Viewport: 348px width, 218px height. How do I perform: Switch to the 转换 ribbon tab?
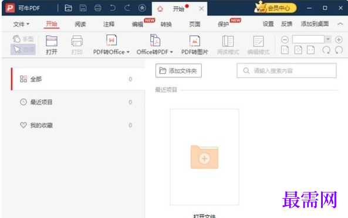click(166, 24)
